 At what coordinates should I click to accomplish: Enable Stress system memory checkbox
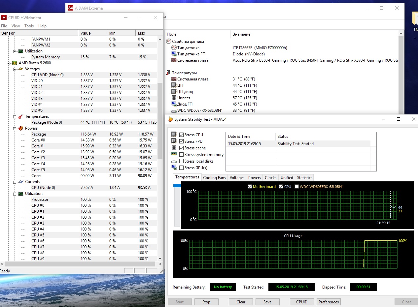click(x=181, y=154)
